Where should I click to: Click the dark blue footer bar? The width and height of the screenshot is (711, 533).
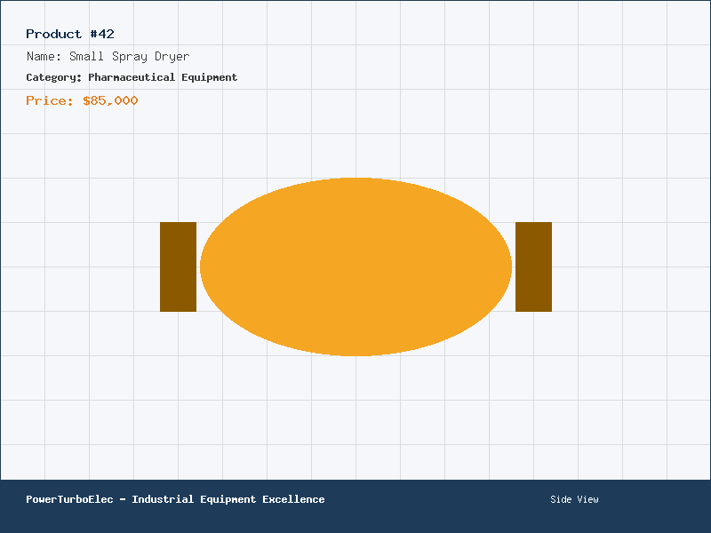[355, 506]
